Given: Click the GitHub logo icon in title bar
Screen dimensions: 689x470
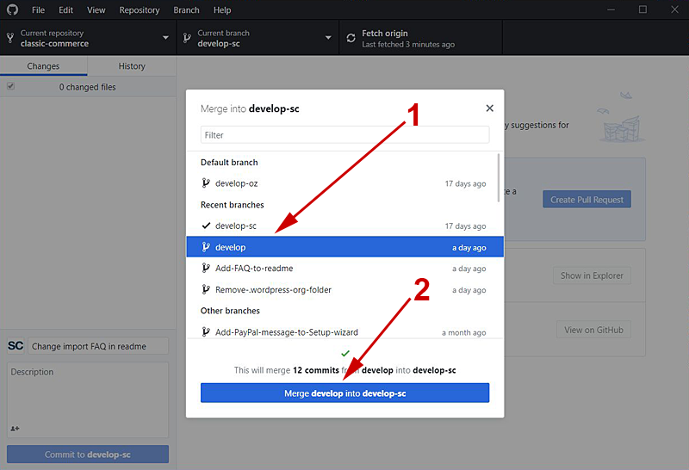Looking at the screenshot, I should point(12,9).
